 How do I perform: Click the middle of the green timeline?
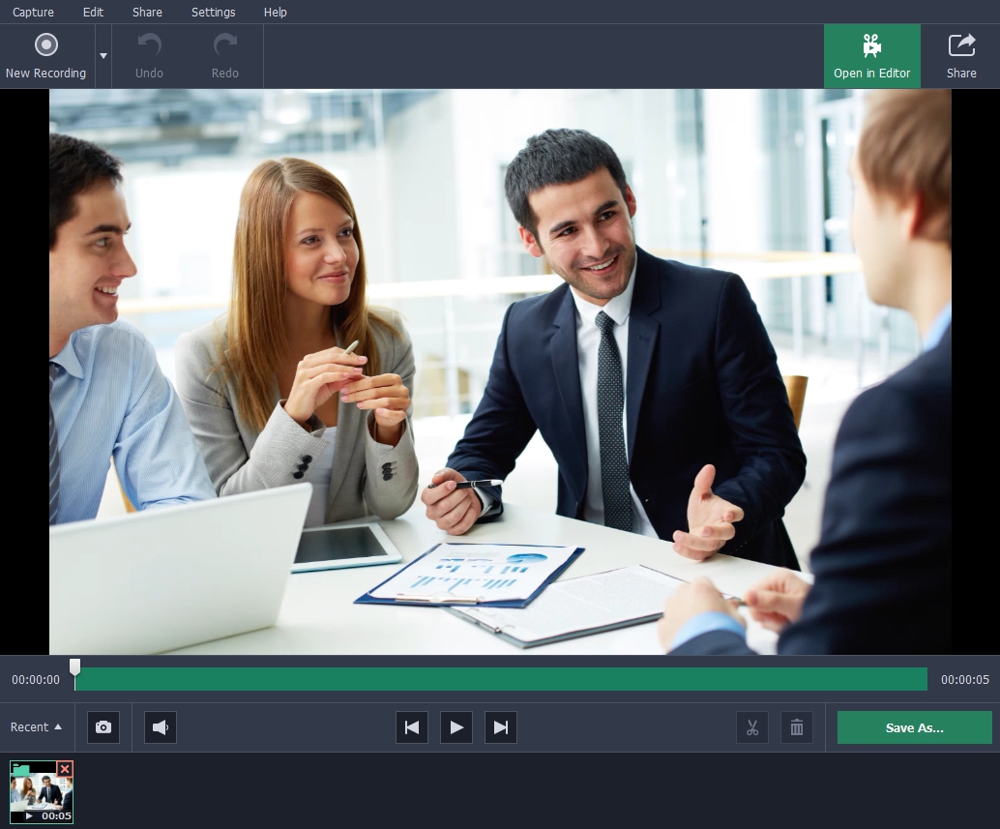point(501,679)
